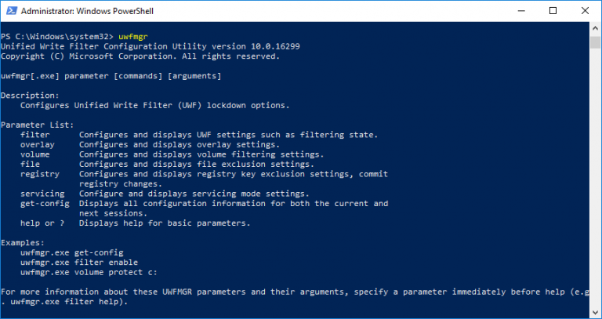Screen dimensions: 602x319
Task: Click the 'filter' parameter name in the list
Action: tap(35, 135)
